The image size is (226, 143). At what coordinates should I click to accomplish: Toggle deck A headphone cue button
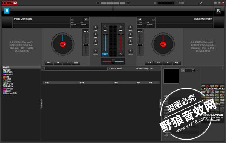[105, 54]
